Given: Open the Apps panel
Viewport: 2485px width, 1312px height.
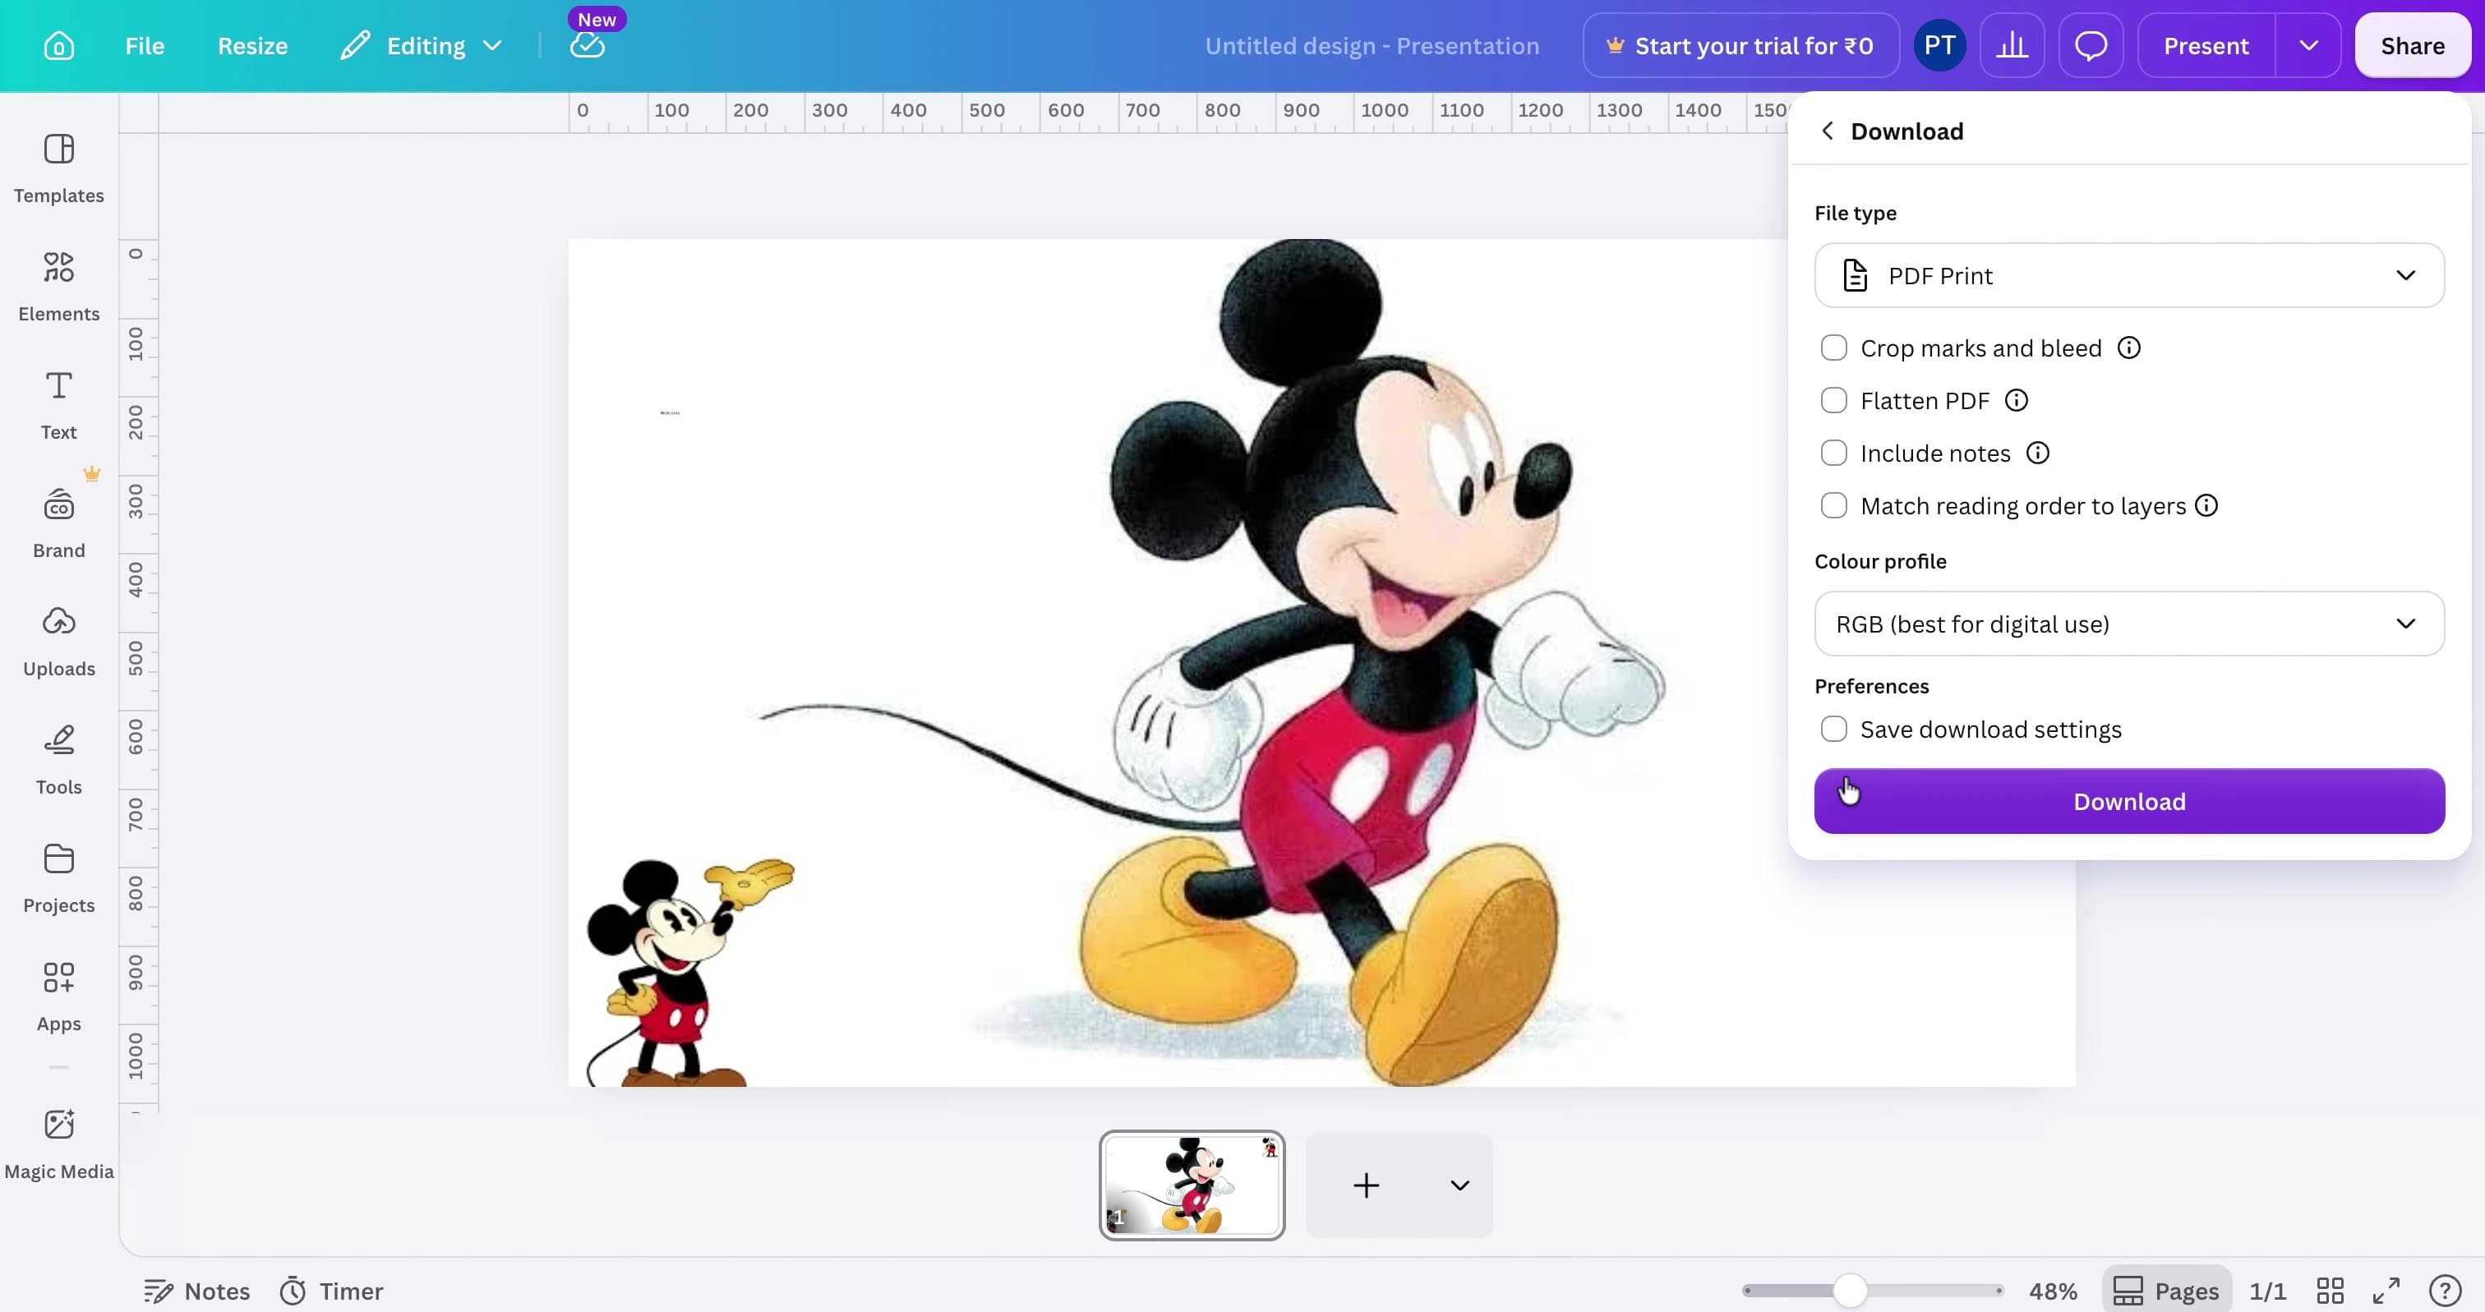Looking at the screenshot, I should 59,997.
